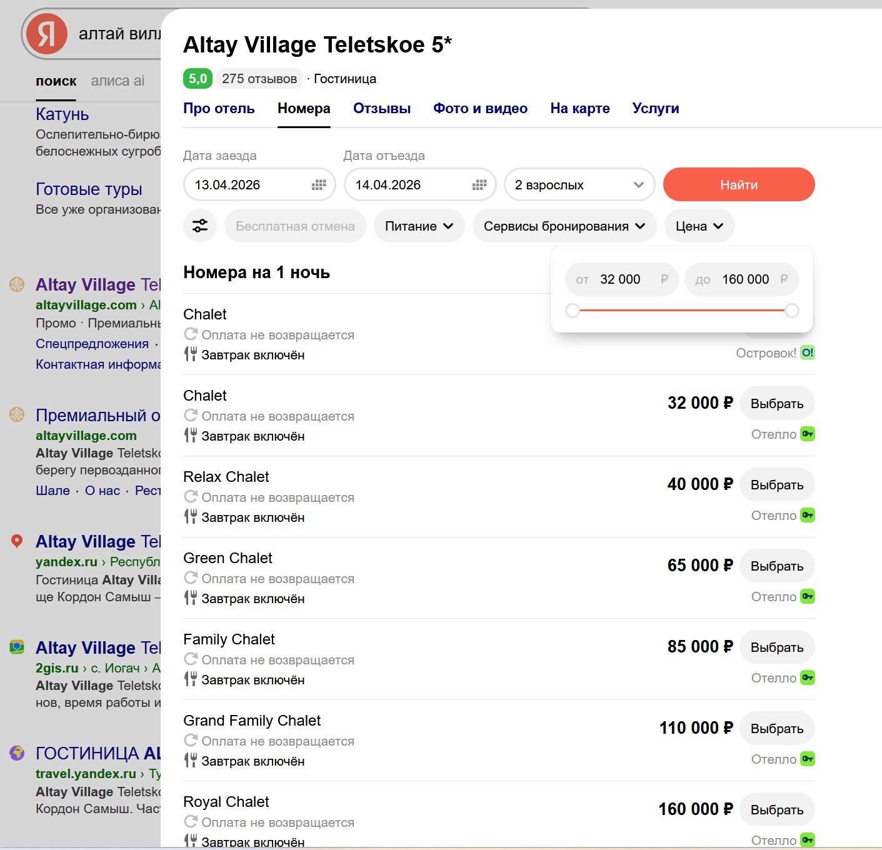Switch to the Фото и видео tab

pyautogui.click(x=480, y=108)
